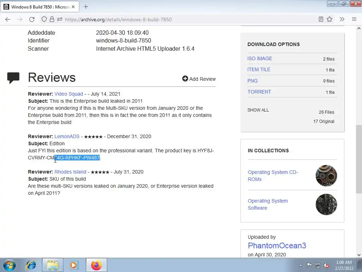Open ITEM TILE download option

pyautogui.click(x=259, y=69)
